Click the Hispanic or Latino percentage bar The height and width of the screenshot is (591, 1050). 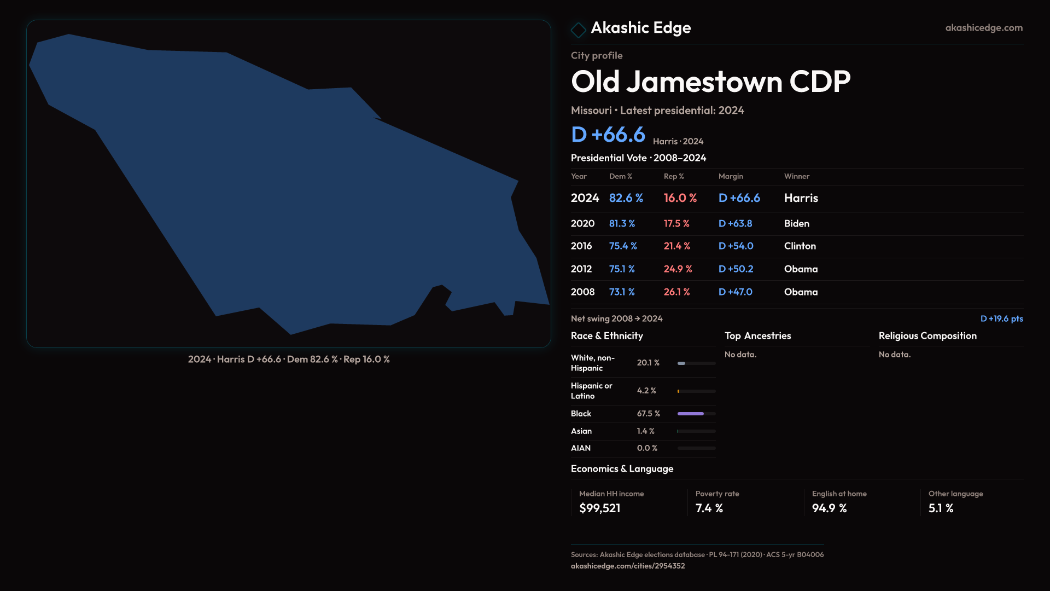point(696,391)
